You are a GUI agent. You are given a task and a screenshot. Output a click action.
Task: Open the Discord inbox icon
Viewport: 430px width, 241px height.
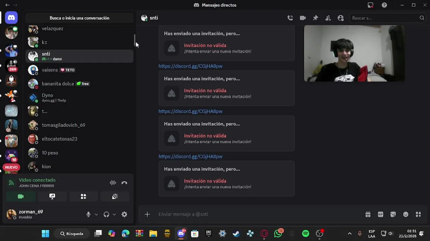pyautogui.click(x=370, y=5)
